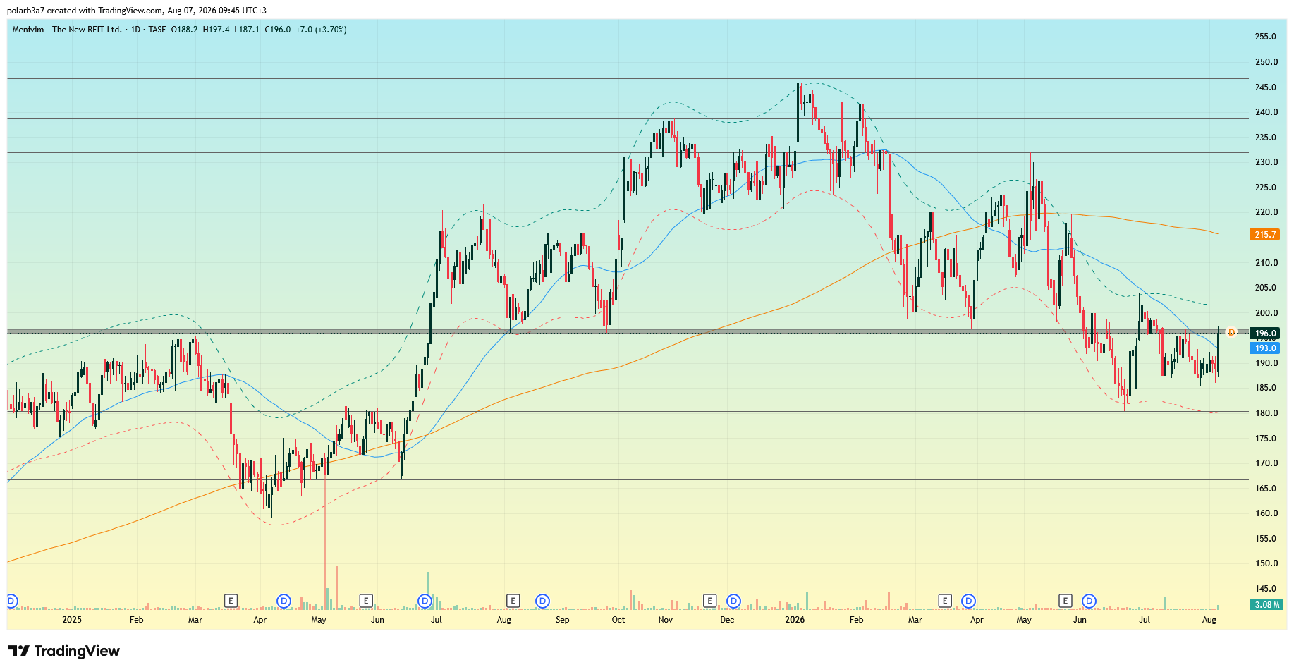1294x672 pixels.
Task: Click the green 3.08 M volume tag
Action: click(1266, 604)
